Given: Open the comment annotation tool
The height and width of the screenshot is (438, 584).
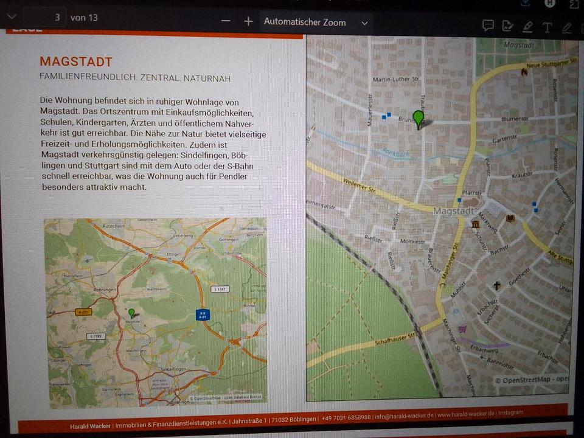Looking at the screenshot, I should click(488, 26).
